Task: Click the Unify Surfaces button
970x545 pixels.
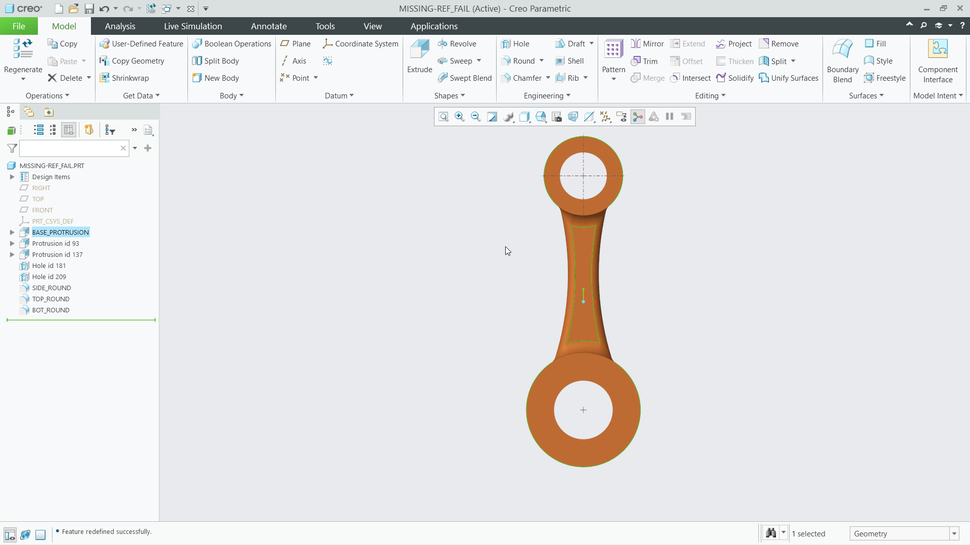Action: tap(788, 78)
